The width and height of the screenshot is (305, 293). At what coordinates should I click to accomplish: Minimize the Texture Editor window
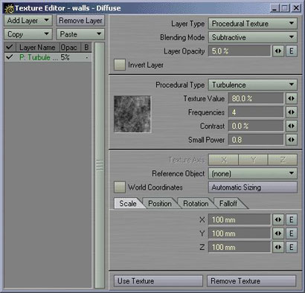tap(274, 8)
